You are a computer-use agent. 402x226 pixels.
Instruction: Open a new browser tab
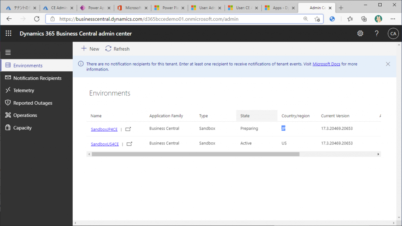point(341,8)
